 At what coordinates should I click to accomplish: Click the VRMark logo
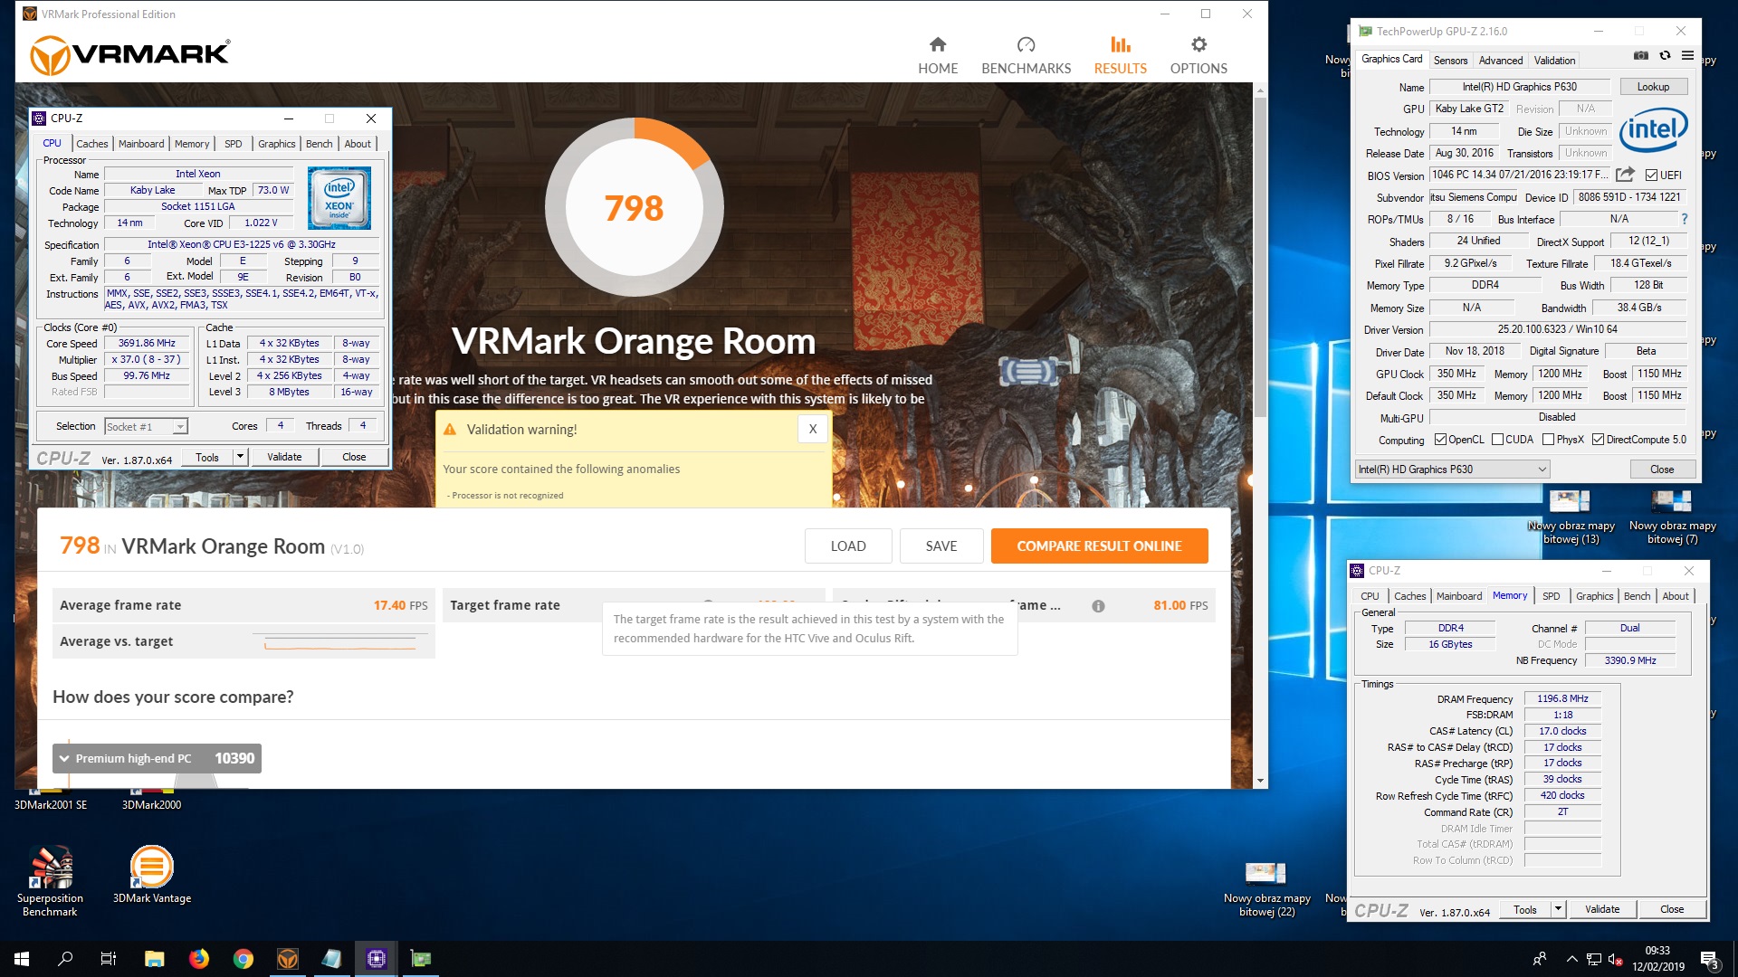[130, 55]
